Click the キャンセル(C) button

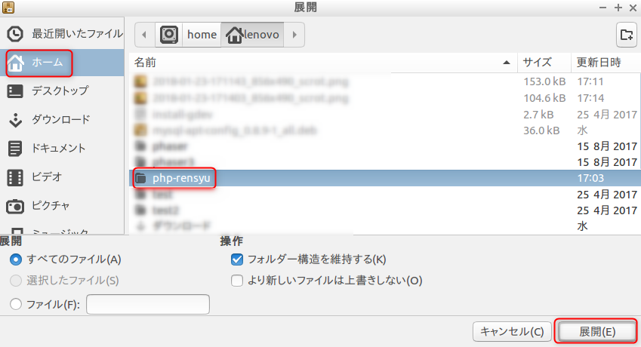point(512,331)
